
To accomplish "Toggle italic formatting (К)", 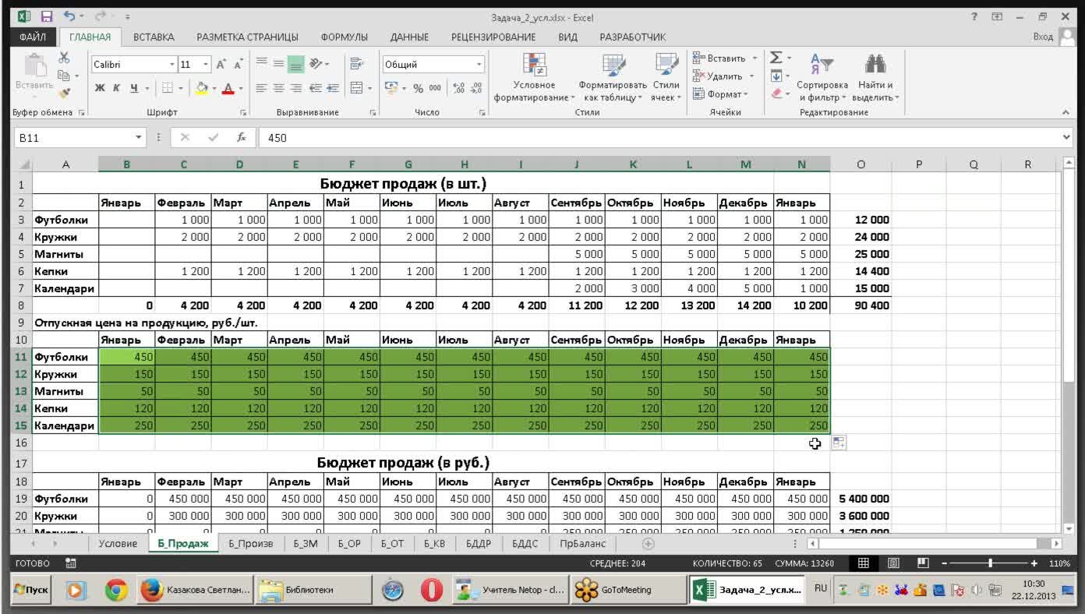I will click(117, 88).
